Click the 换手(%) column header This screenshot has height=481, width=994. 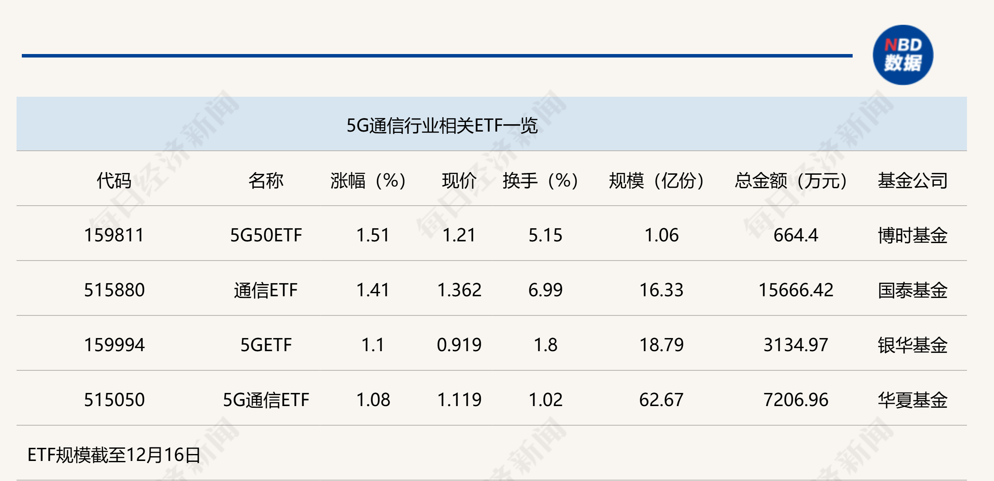[541, 180]
